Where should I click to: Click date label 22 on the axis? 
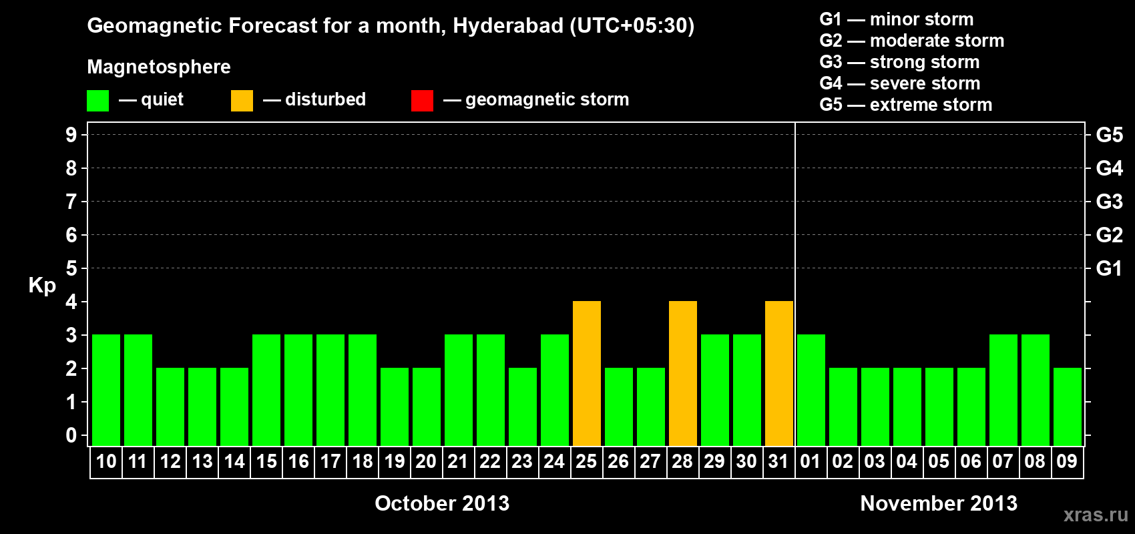click(491, 461)
